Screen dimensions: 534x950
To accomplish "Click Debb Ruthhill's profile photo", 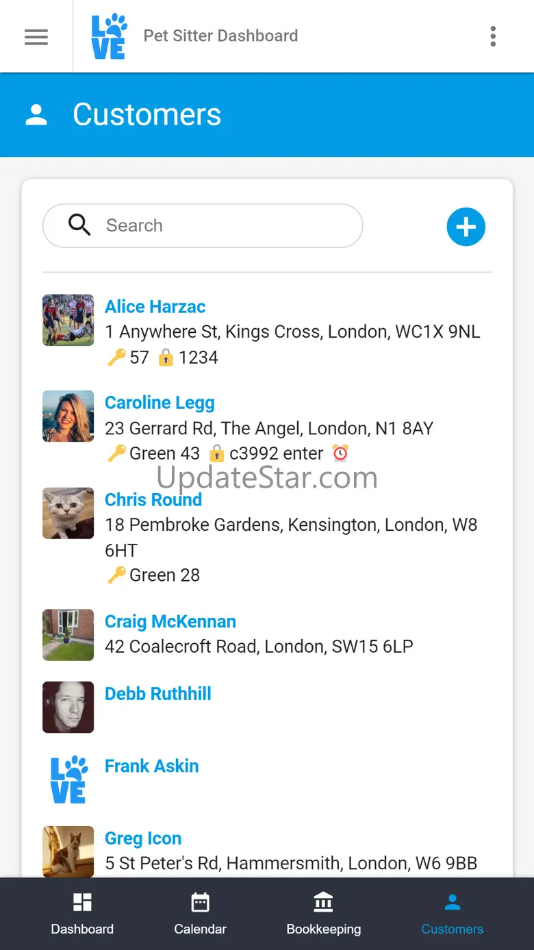I will pos(68,707).
